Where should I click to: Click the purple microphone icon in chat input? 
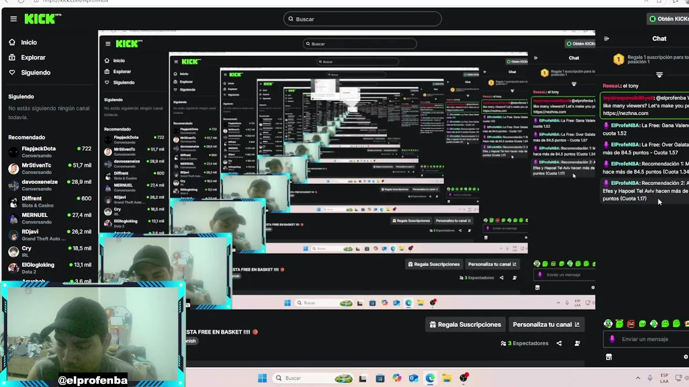pyautogui.click(x=612, y=339)
